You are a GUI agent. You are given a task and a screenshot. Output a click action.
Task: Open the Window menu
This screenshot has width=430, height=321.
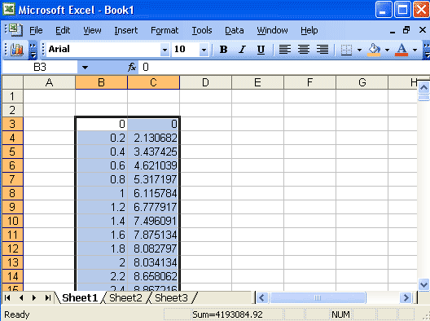pyautogui.click(x=272, y=30)
